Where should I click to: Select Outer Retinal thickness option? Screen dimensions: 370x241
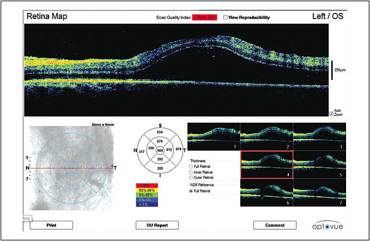pyautogui.click(x=191, y=178)
